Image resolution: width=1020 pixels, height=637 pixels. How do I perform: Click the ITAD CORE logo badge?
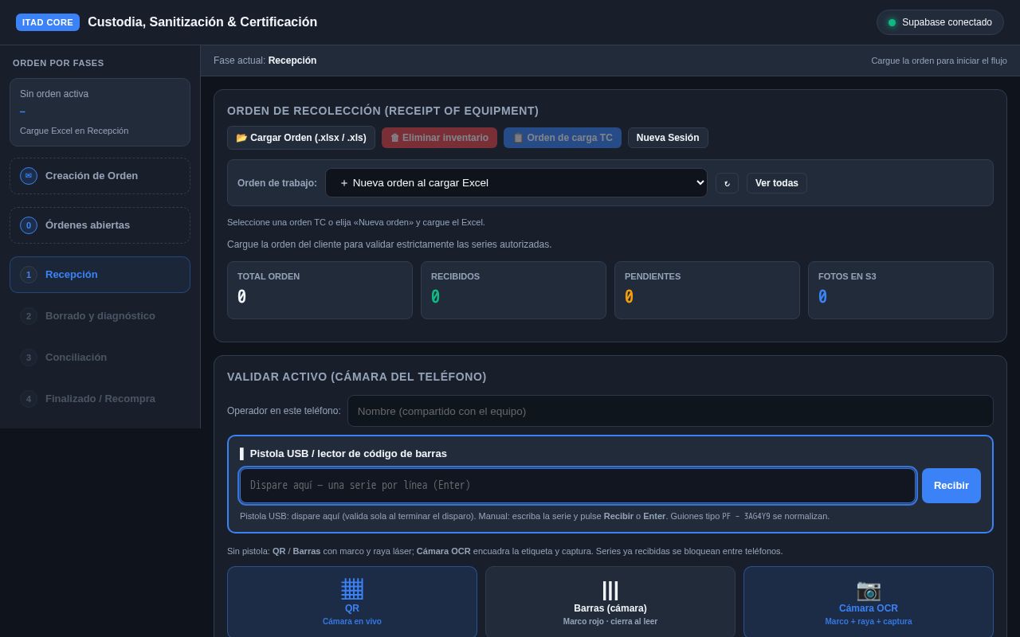point(48,22)
